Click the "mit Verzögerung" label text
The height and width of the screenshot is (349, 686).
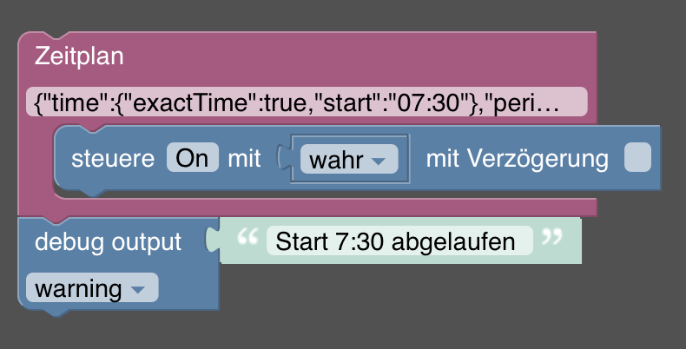click(517, 159)
